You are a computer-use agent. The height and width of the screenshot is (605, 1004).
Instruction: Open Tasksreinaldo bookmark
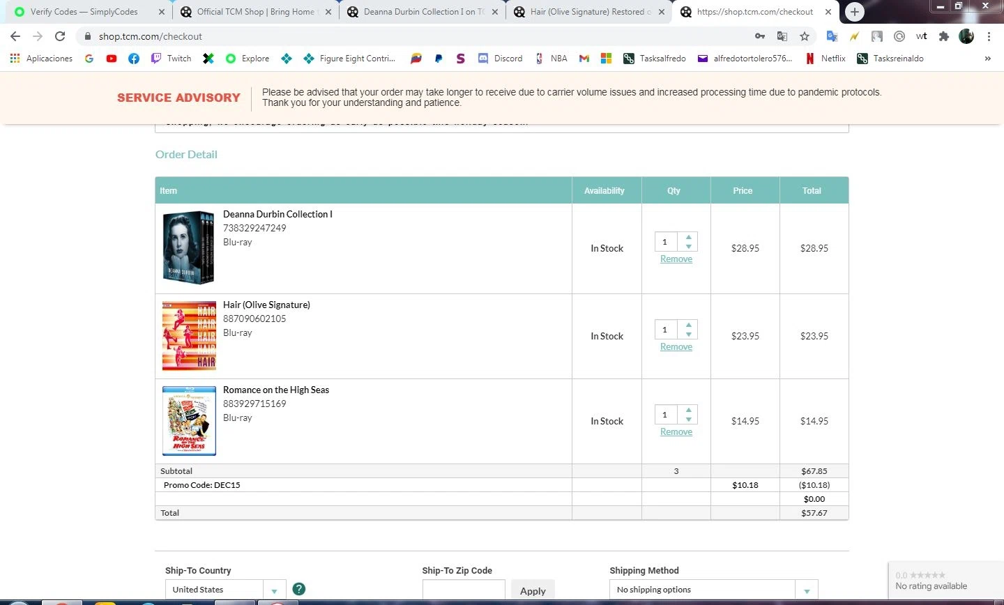pyautogui.click(x=890, y=59)
